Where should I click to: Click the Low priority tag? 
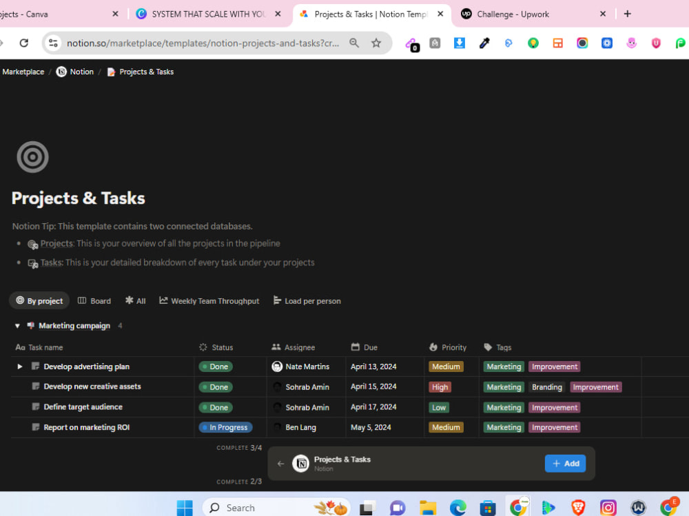tap(438, 407)
